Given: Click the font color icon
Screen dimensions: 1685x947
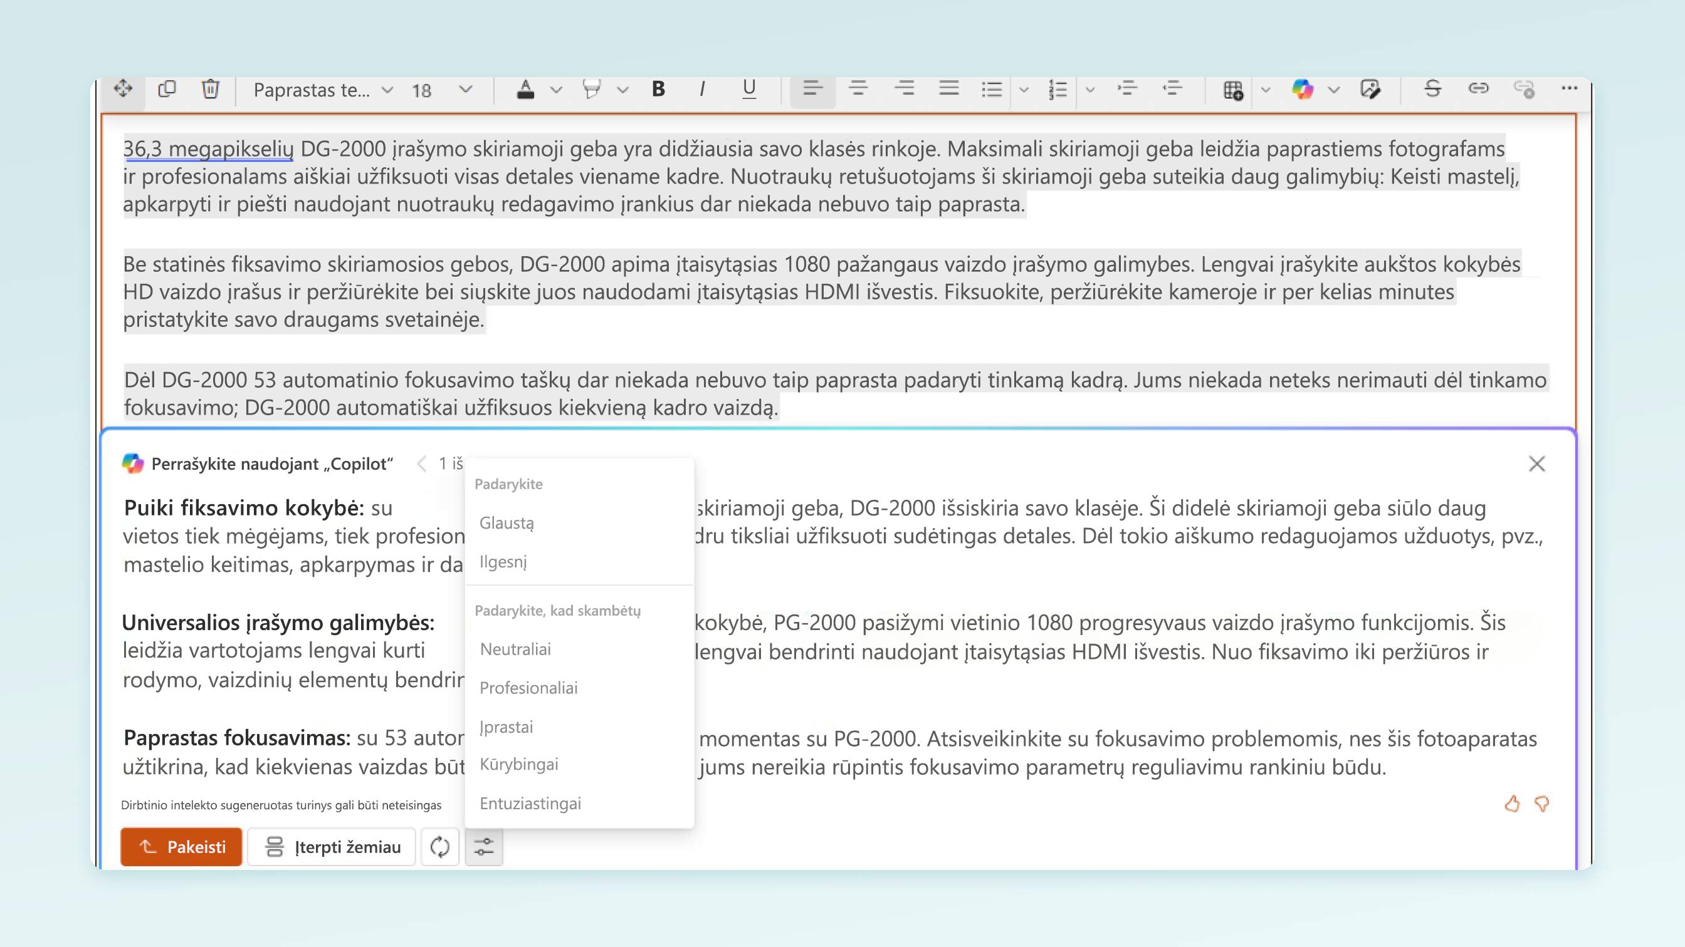Looking at the screenshot, I should 525,89.
